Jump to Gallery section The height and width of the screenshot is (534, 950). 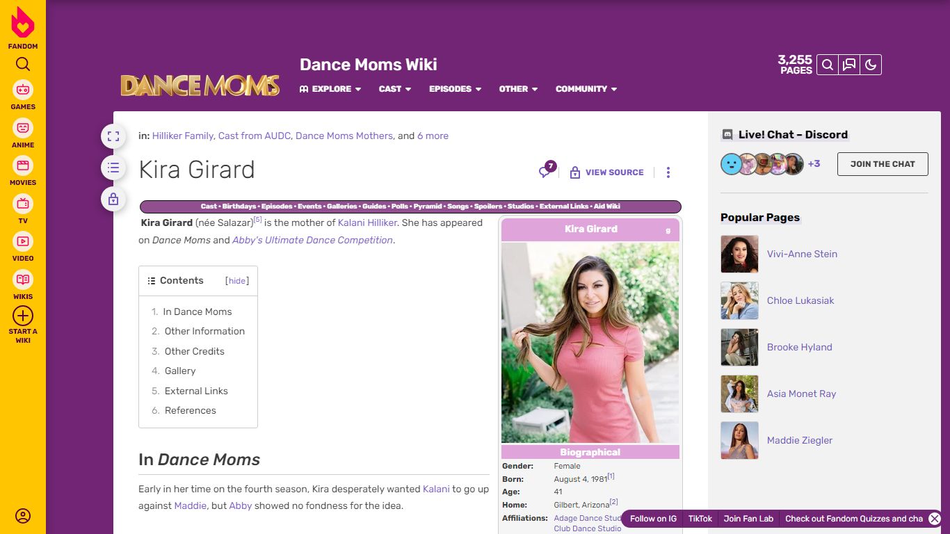[180, 371]
